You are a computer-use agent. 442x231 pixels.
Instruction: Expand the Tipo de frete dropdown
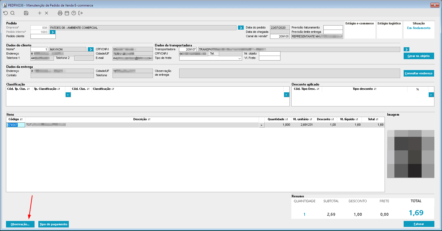(x=239, y=58)
